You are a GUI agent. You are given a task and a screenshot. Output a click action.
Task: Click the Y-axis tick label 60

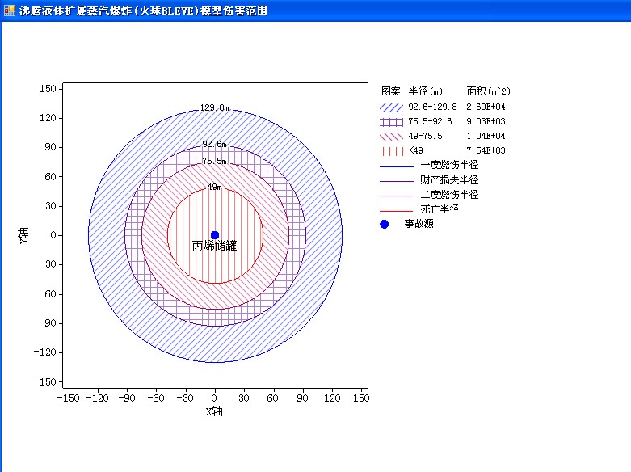(50, 176)
